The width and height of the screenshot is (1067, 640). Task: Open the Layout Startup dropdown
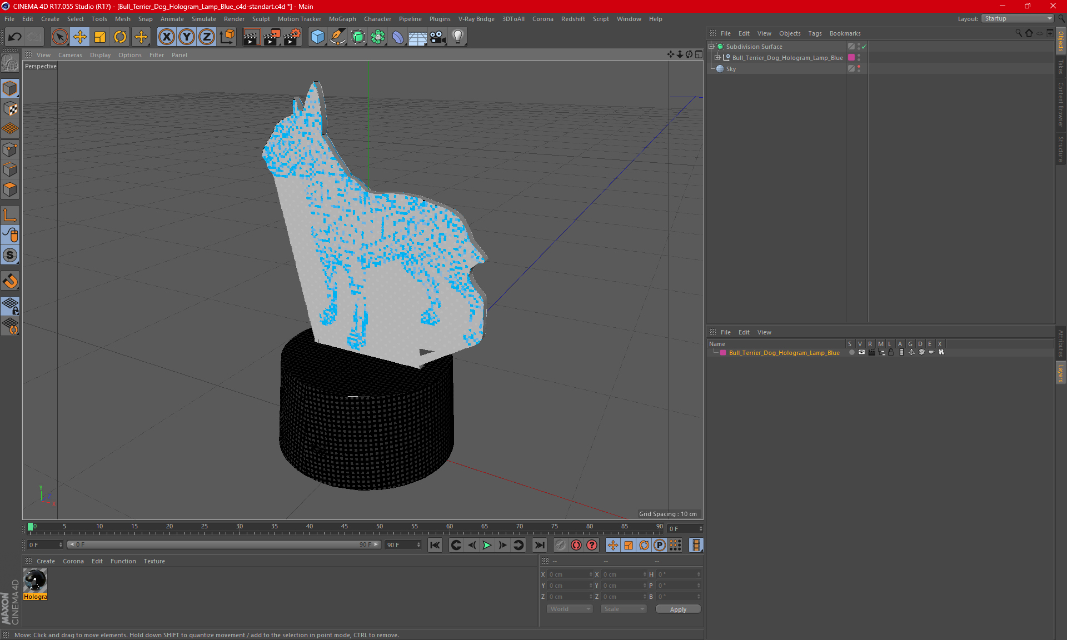[1018, 18]
